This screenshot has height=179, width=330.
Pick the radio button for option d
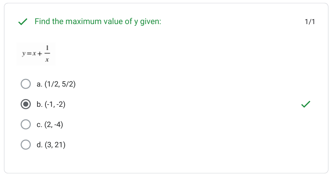click(26, 144)
